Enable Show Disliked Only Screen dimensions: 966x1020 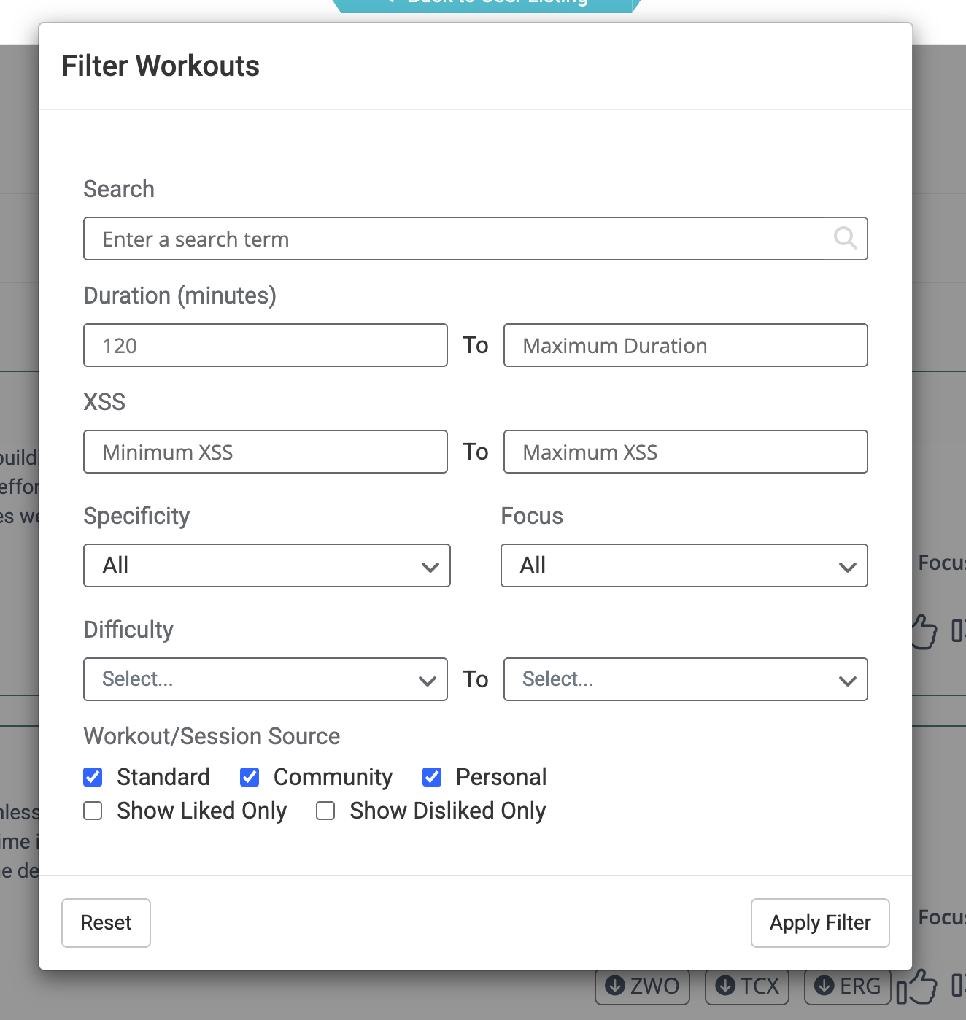[325, 811]
